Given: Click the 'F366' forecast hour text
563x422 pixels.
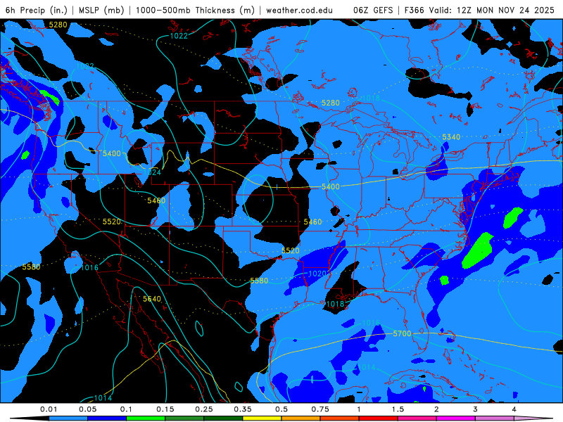Looking at the screenshot, I should pos(415,10).
